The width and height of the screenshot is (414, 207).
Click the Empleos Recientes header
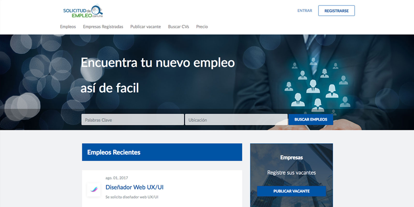(x=162, y=152)
